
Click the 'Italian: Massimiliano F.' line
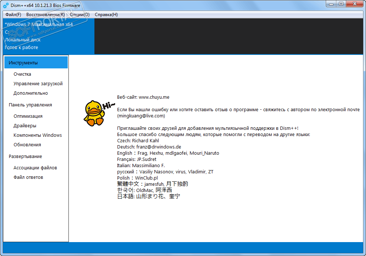pyautogui.click(x=141, y=166)
